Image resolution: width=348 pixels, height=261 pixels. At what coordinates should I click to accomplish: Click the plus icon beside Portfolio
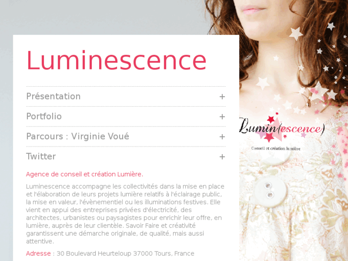[222, 117]
